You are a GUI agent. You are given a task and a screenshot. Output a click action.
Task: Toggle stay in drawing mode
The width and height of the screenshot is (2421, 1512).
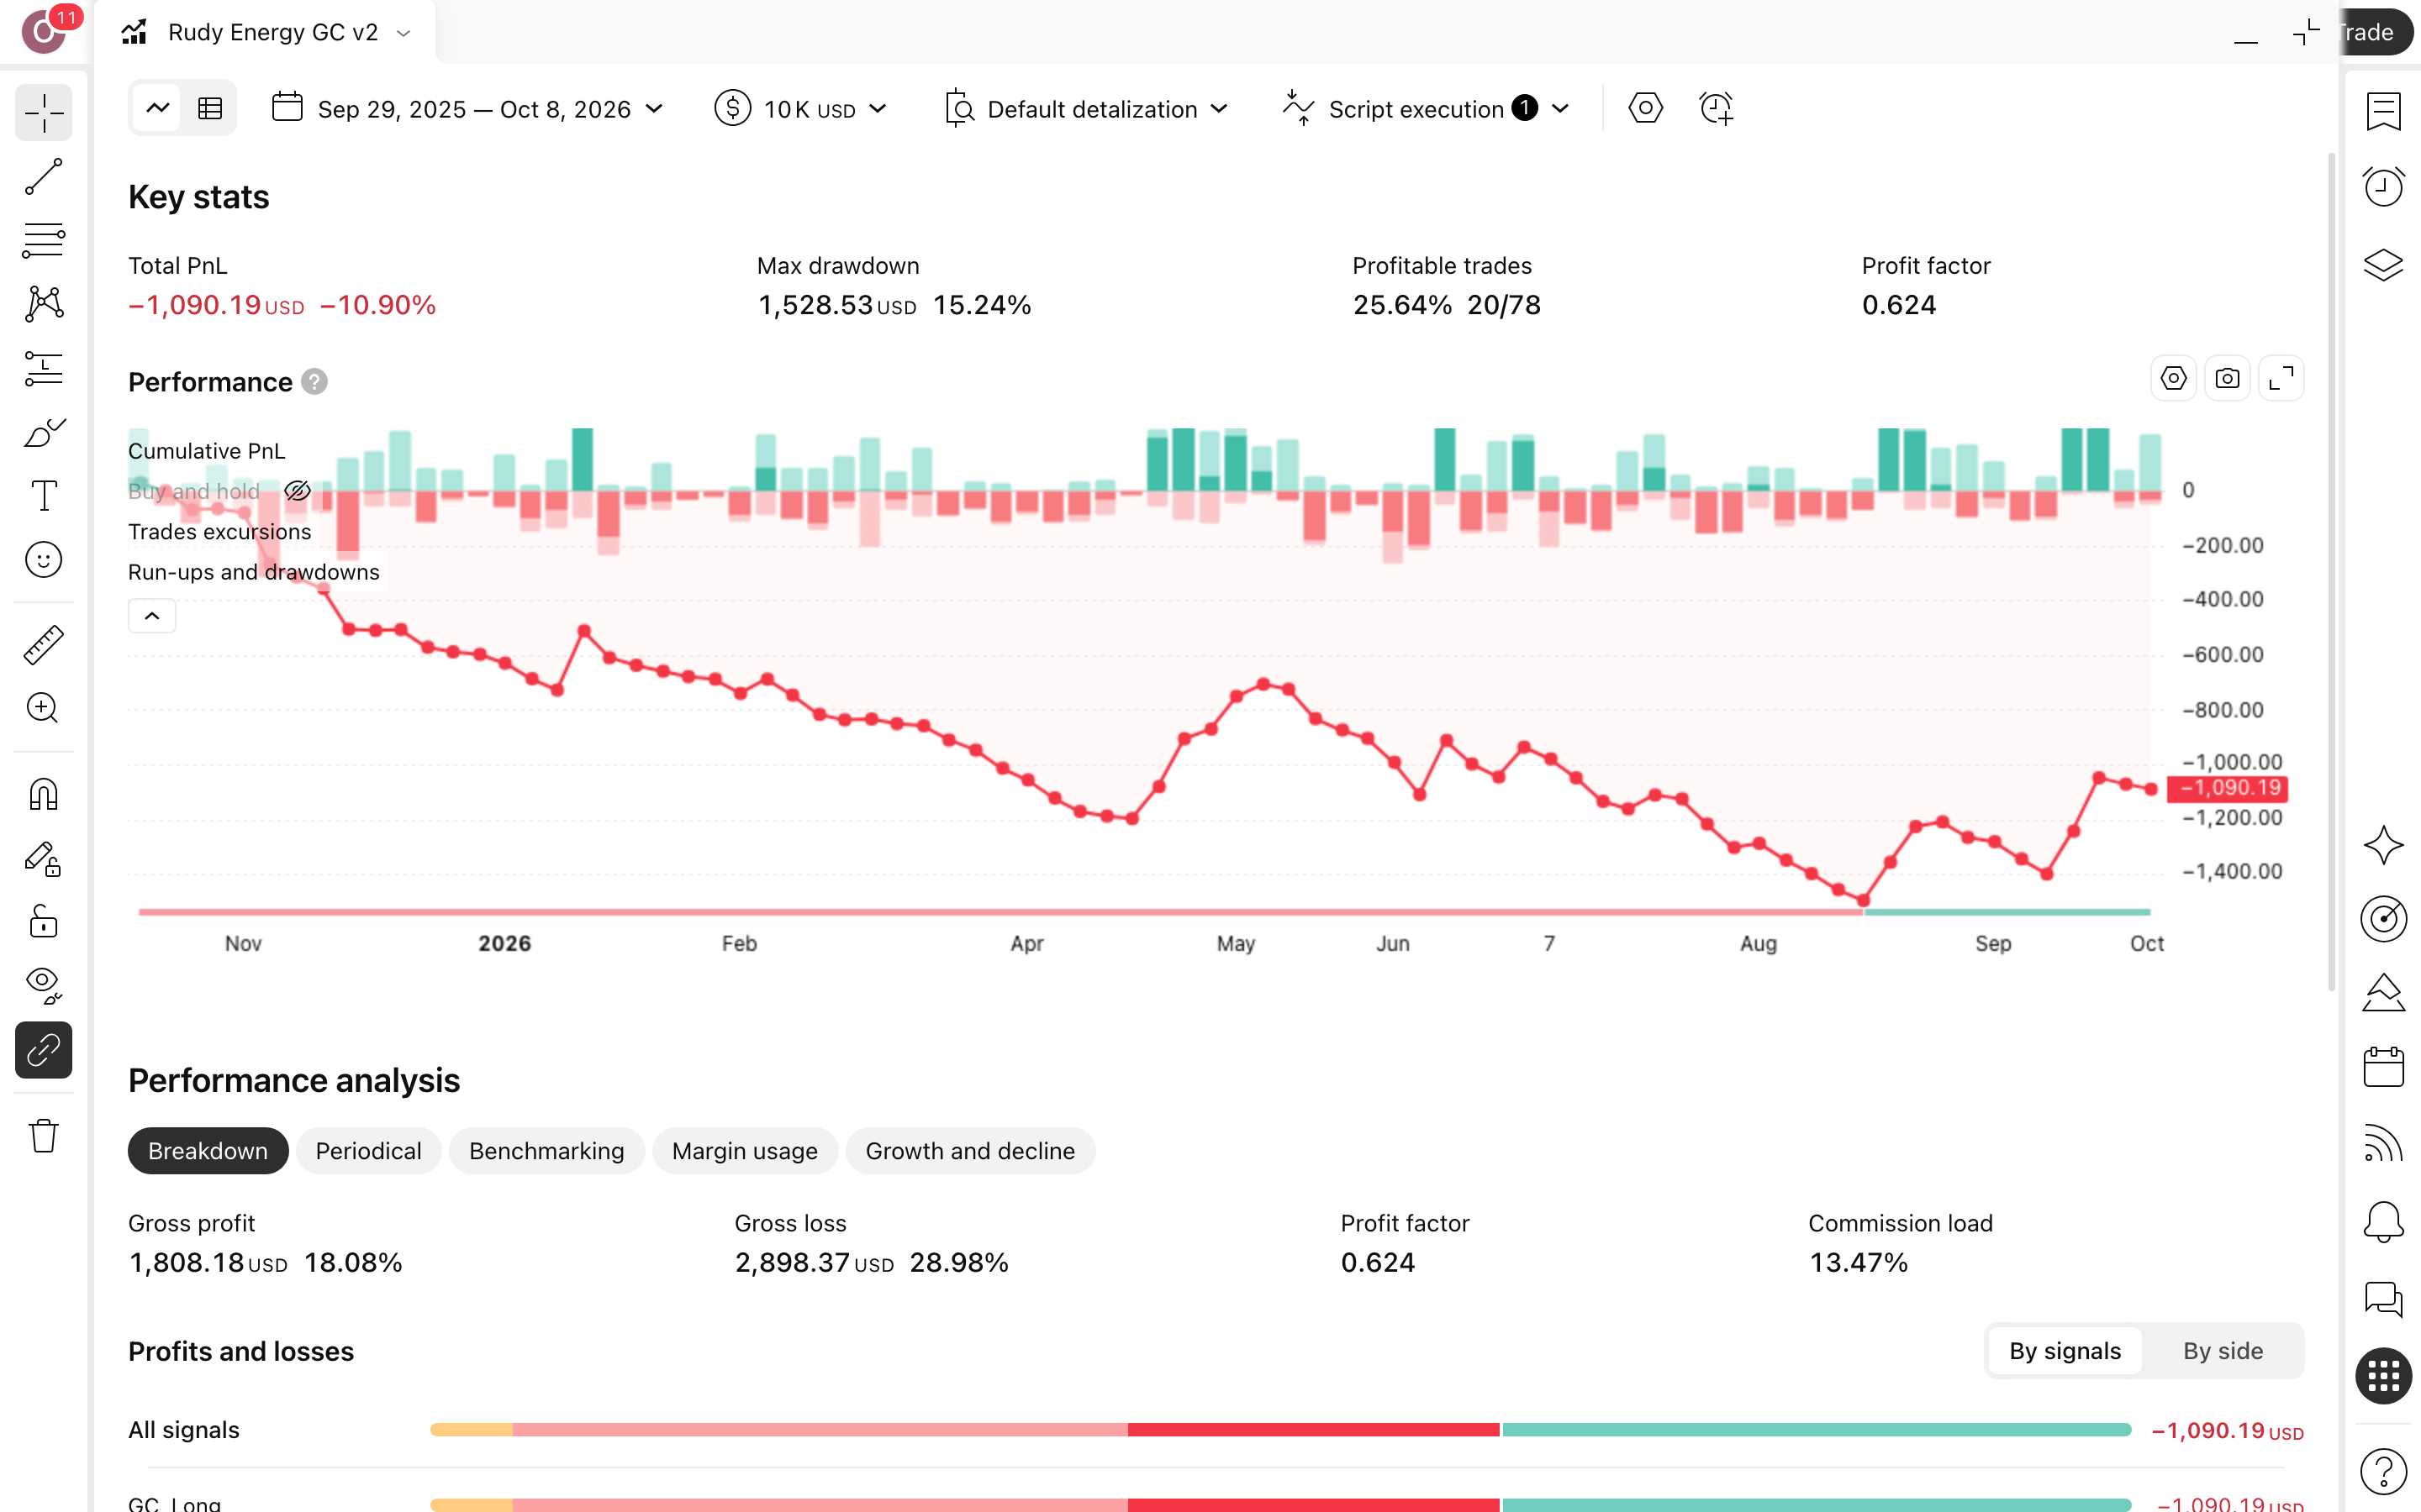43,859
